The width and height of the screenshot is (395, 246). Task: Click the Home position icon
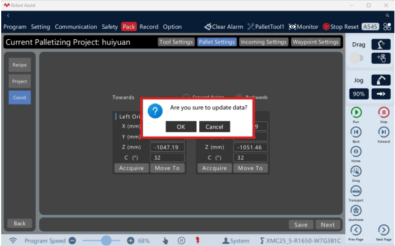[x=356, y=152]
